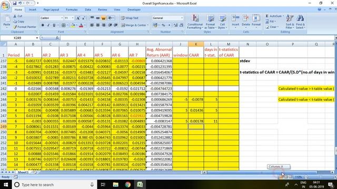Apply comma style
The height and width of the screenshot is (189, 337).
click(x=169, y=25)
